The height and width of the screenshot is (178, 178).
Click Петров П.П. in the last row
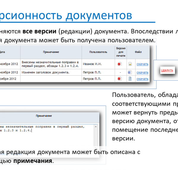[x=92, y=79]
